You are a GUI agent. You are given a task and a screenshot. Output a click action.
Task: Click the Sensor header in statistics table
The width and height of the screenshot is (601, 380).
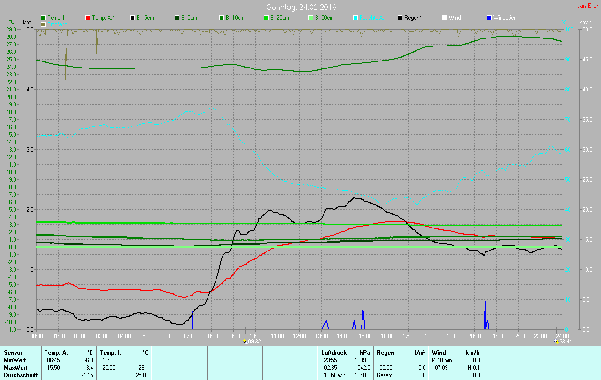pyautogui.click(x=13, y=352)
